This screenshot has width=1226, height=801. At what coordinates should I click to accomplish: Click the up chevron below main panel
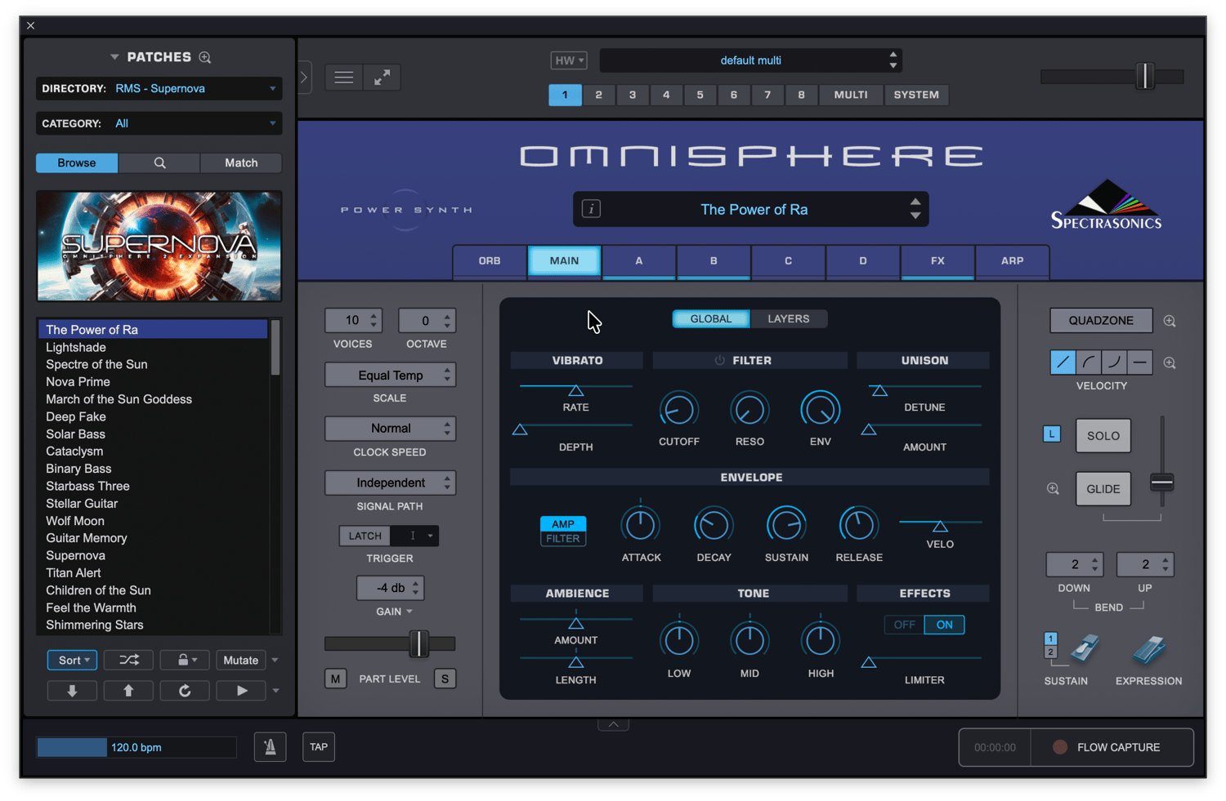click(x=613, y=724)
